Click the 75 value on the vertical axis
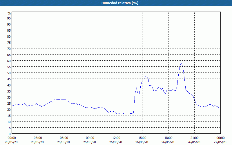The image size is (232, 145). [x=9, y=42]
